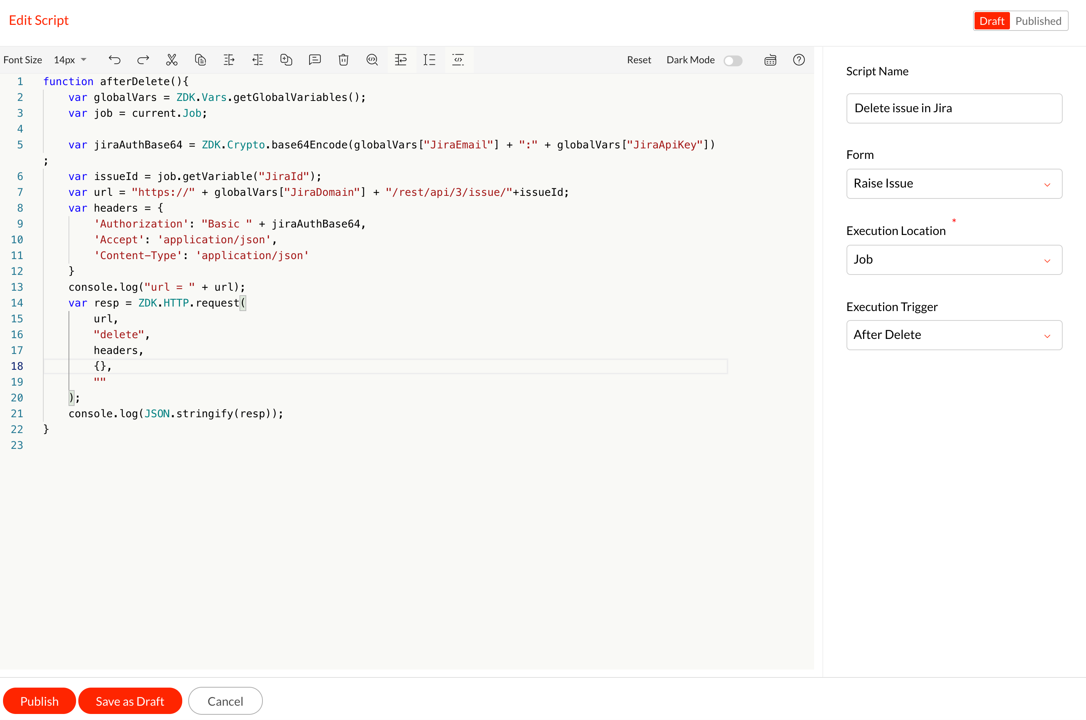Publish the script
1086x720 pixels.
coord(40,701)
